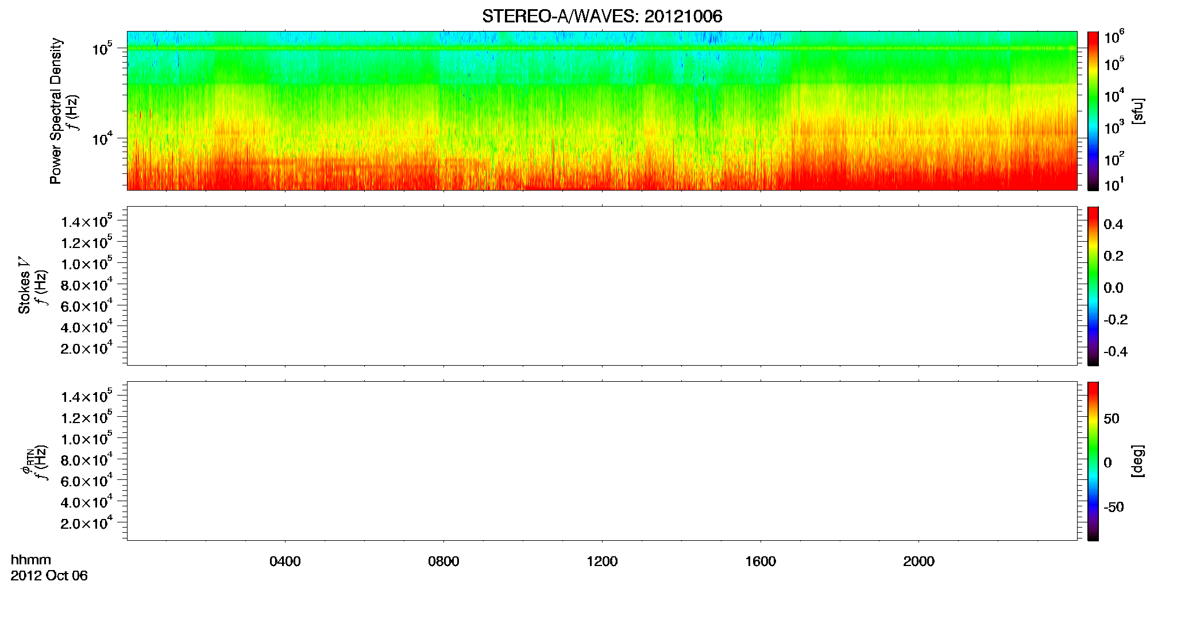Click the 50 label on deg colorbar

coord(1112,418)
